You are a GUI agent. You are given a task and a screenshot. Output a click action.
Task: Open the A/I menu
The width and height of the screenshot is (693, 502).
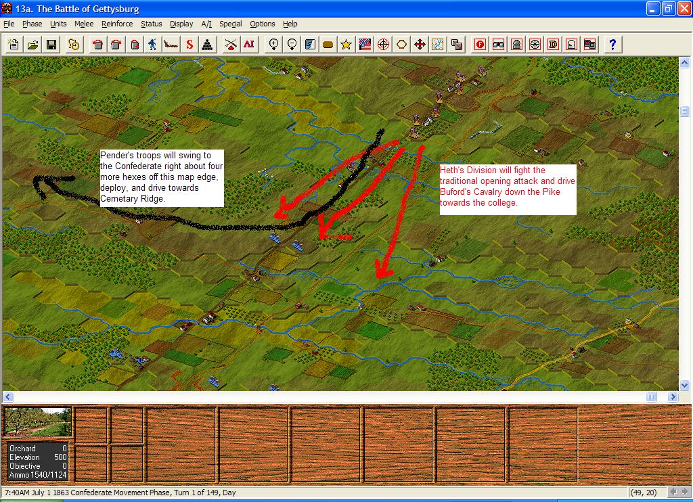pyautogui.click(x=206, y=24)
